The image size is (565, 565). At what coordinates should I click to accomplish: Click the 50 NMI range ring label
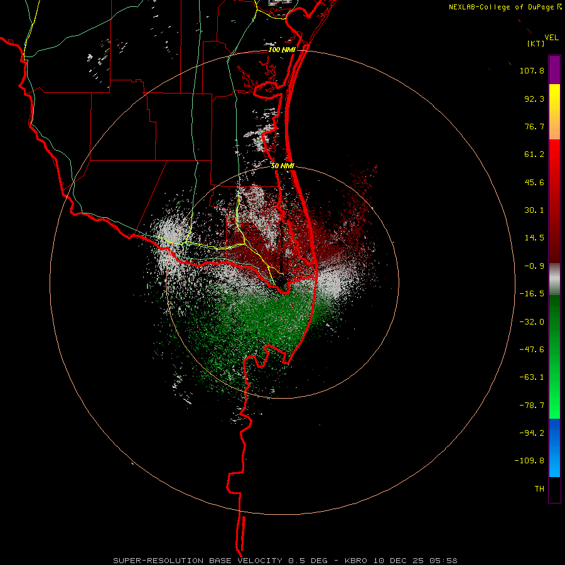point(282,166)
